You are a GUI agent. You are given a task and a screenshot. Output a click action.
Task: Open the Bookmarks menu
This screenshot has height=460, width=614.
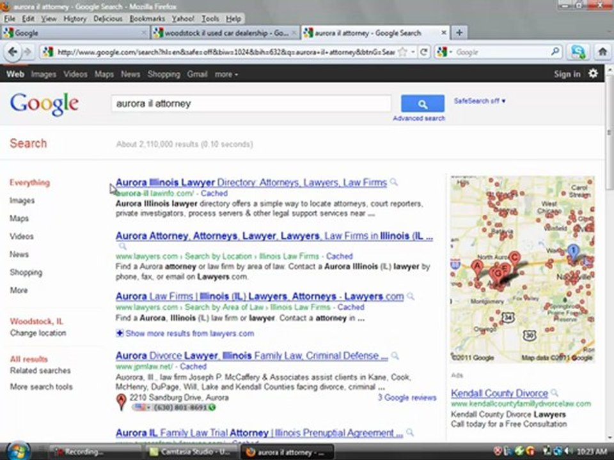[x=147, y=19]
